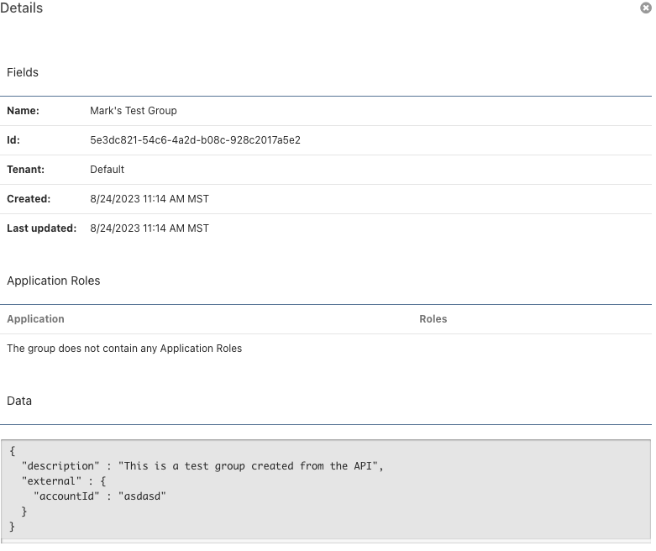Select the group name 'Mark's Test Group'
This screenshot has width=656, height=551.
[134, 110]
